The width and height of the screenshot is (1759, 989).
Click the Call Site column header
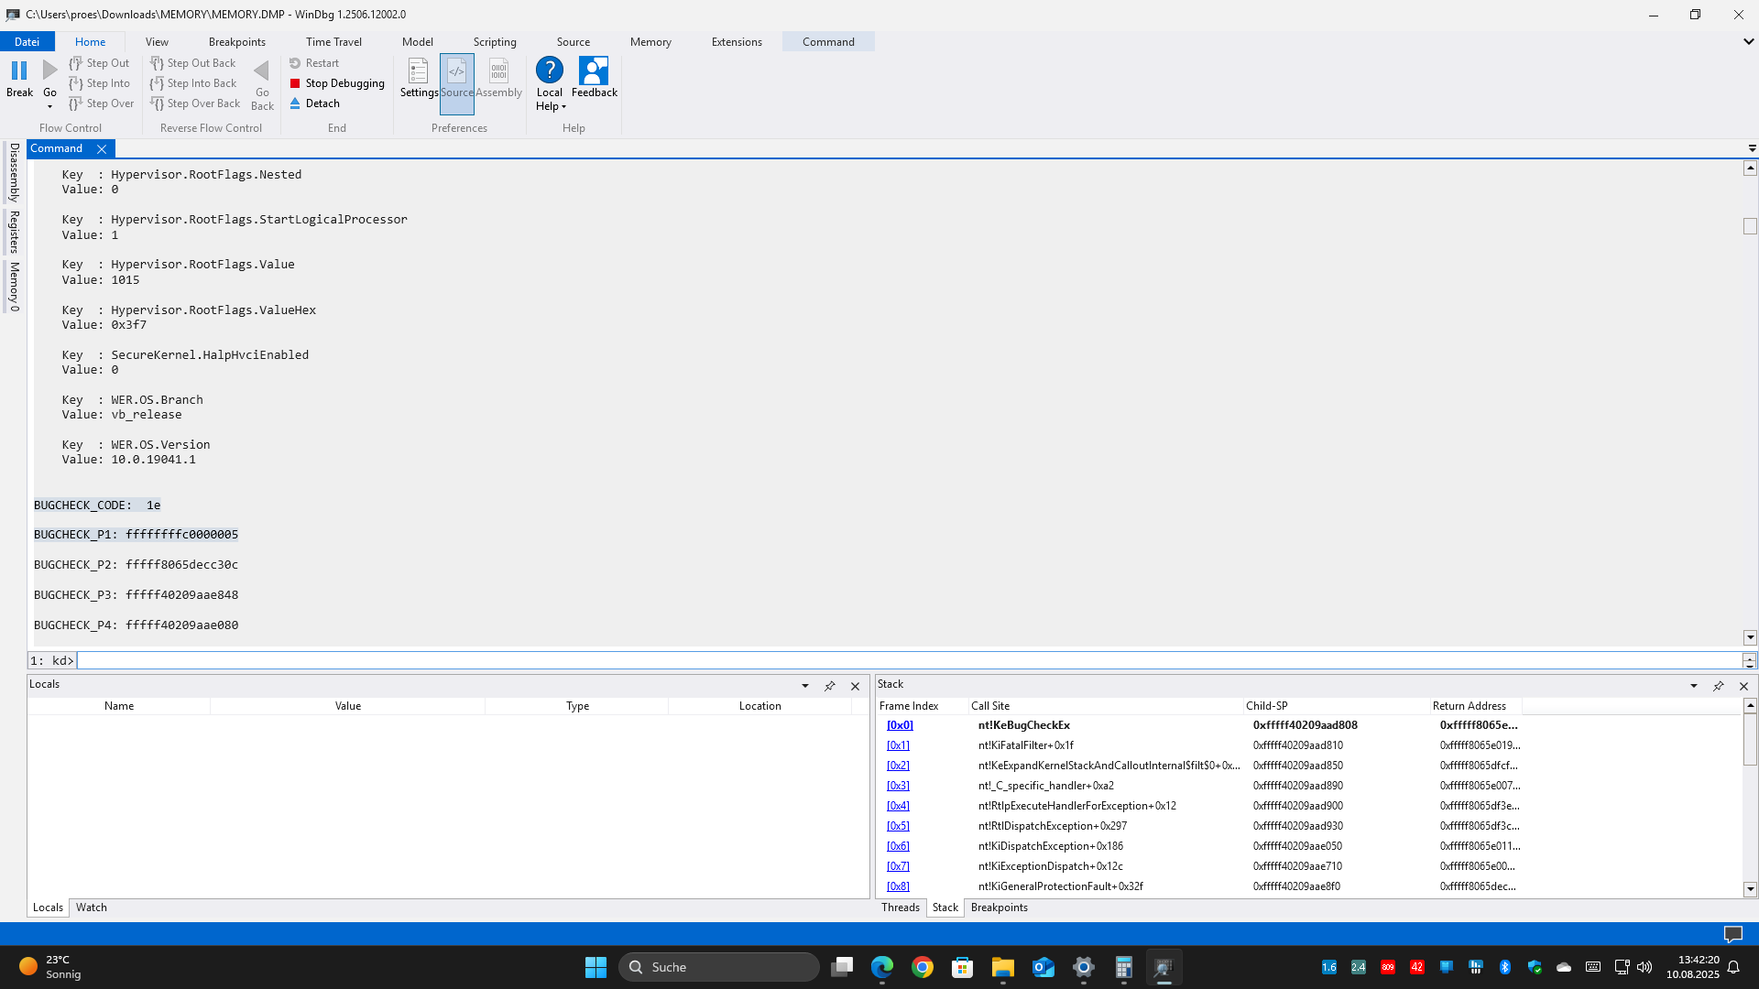tap(1105, 706)
